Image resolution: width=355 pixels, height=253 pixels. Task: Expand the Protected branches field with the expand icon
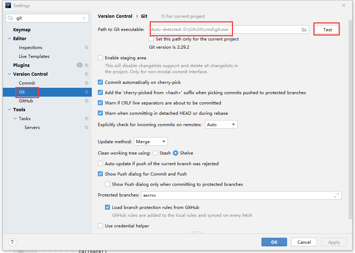point(337,195)
